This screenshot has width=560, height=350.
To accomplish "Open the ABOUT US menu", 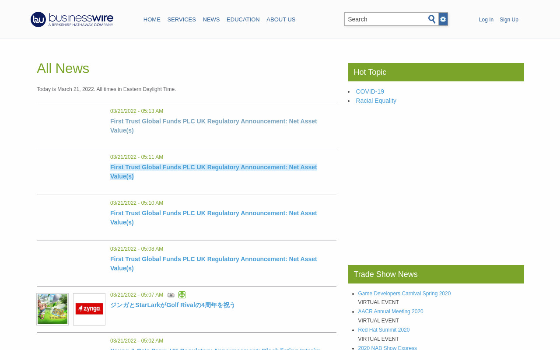I will click(x=281, y=20).
